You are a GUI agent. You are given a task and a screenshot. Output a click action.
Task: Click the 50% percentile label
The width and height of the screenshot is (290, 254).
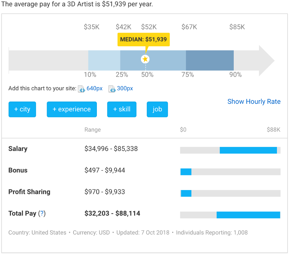[x=147, y=74]
